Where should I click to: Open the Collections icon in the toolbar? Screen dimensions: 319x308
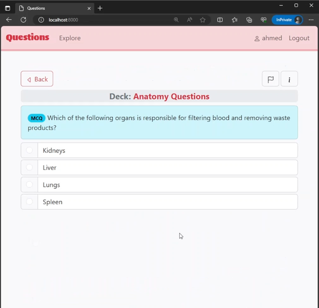pos(249,20)
